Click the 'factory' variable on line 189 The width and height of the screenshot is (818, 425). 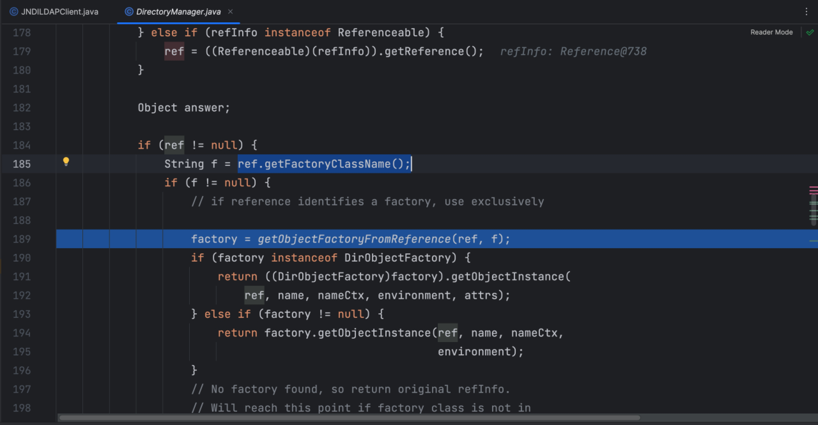coord(214,239)
